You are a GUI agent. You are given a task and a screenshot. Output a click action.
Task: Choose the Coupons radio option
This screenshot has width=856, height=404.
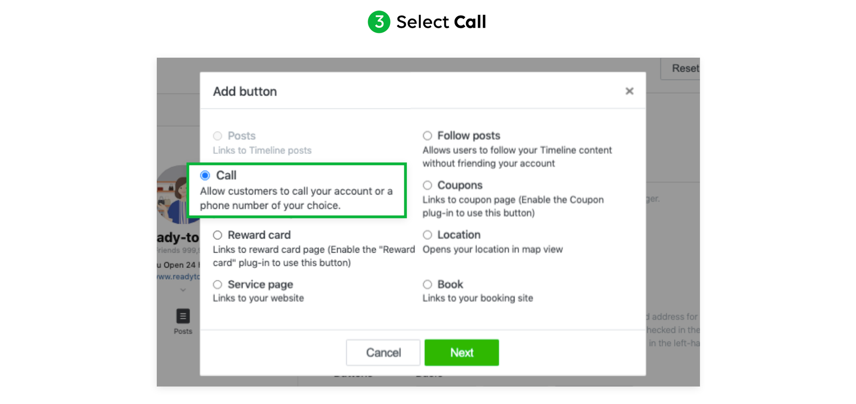(x=427, y=185)
